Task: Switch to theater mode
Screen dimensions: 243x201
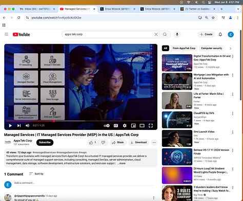Action: coord(142,126)
